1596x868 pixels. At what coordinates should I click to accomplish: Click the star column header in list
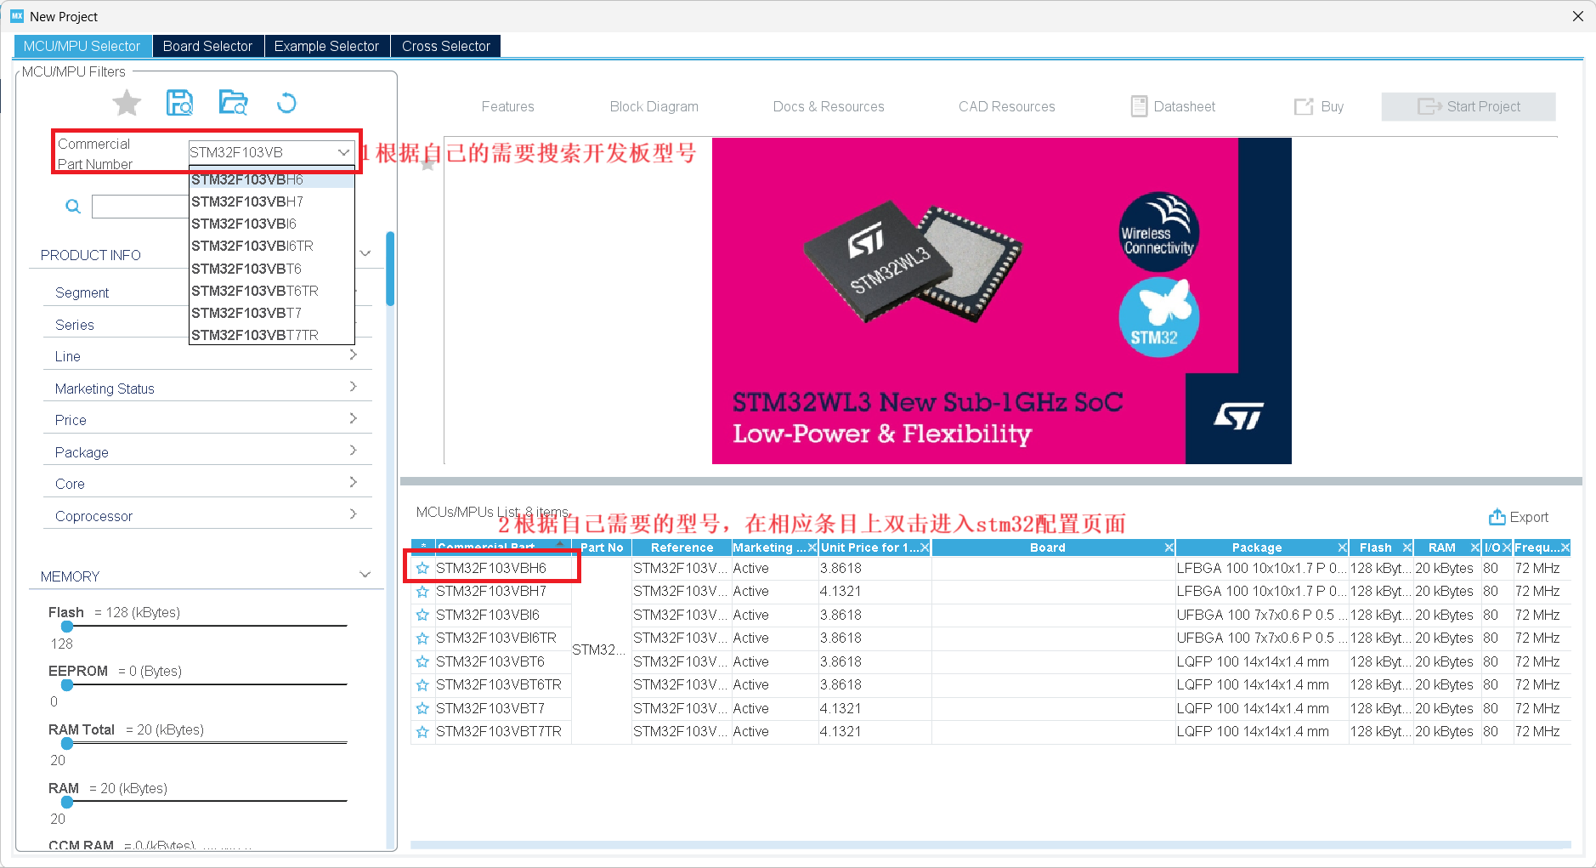tap(422, 547)
